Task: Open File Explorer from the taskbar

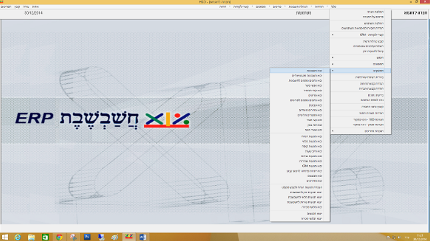Action: [31, 237]
